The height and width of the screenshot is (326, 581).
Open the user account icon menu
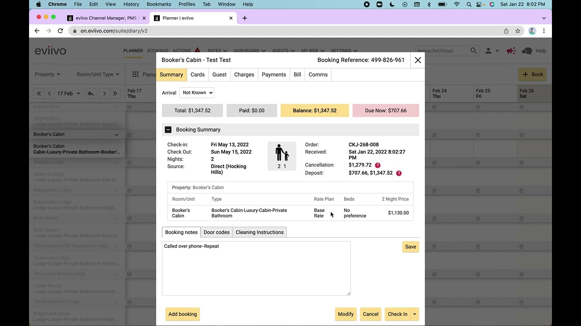pos(491,51)
